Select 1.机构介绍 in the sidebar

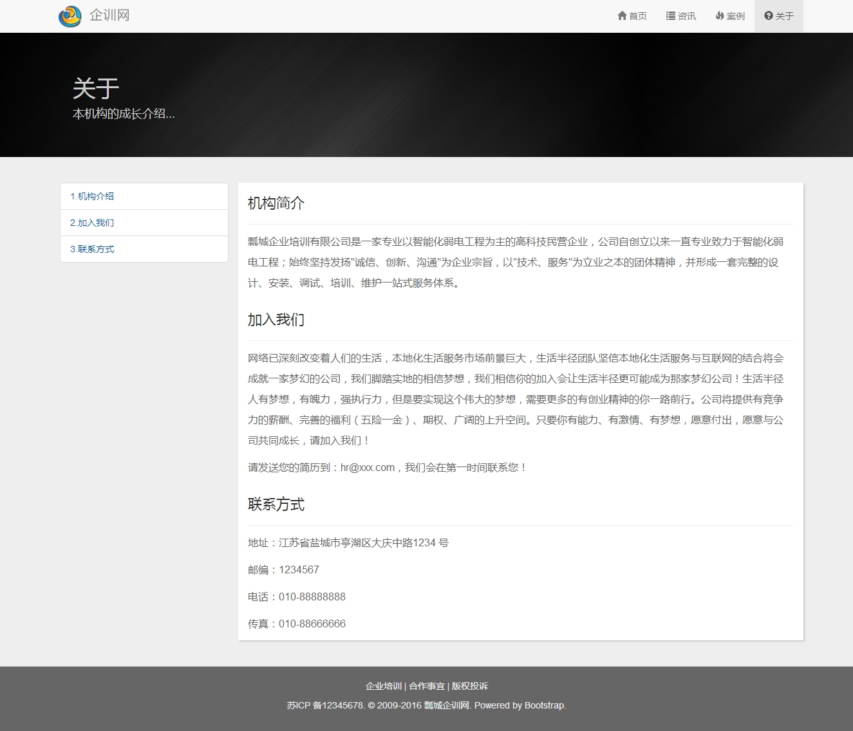click(92, 196)
